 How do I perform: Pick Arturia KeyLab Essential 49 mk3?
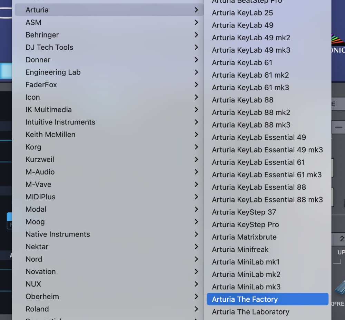click(x=268, y=150)
